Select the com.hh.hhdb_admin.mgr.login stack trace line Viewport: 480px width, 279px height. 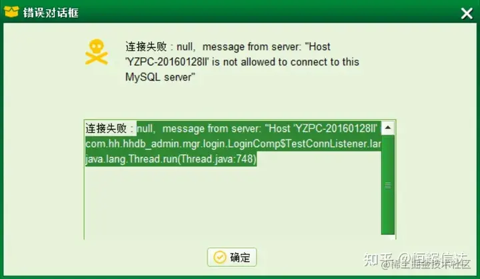point(233,144)
